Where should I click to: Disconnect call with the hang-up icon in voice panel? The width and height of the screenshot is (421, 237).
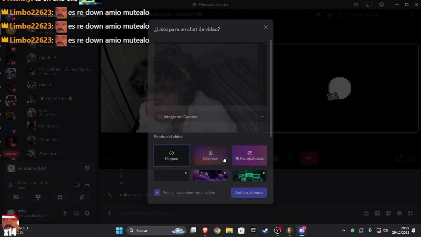click(x=87, y=185)
